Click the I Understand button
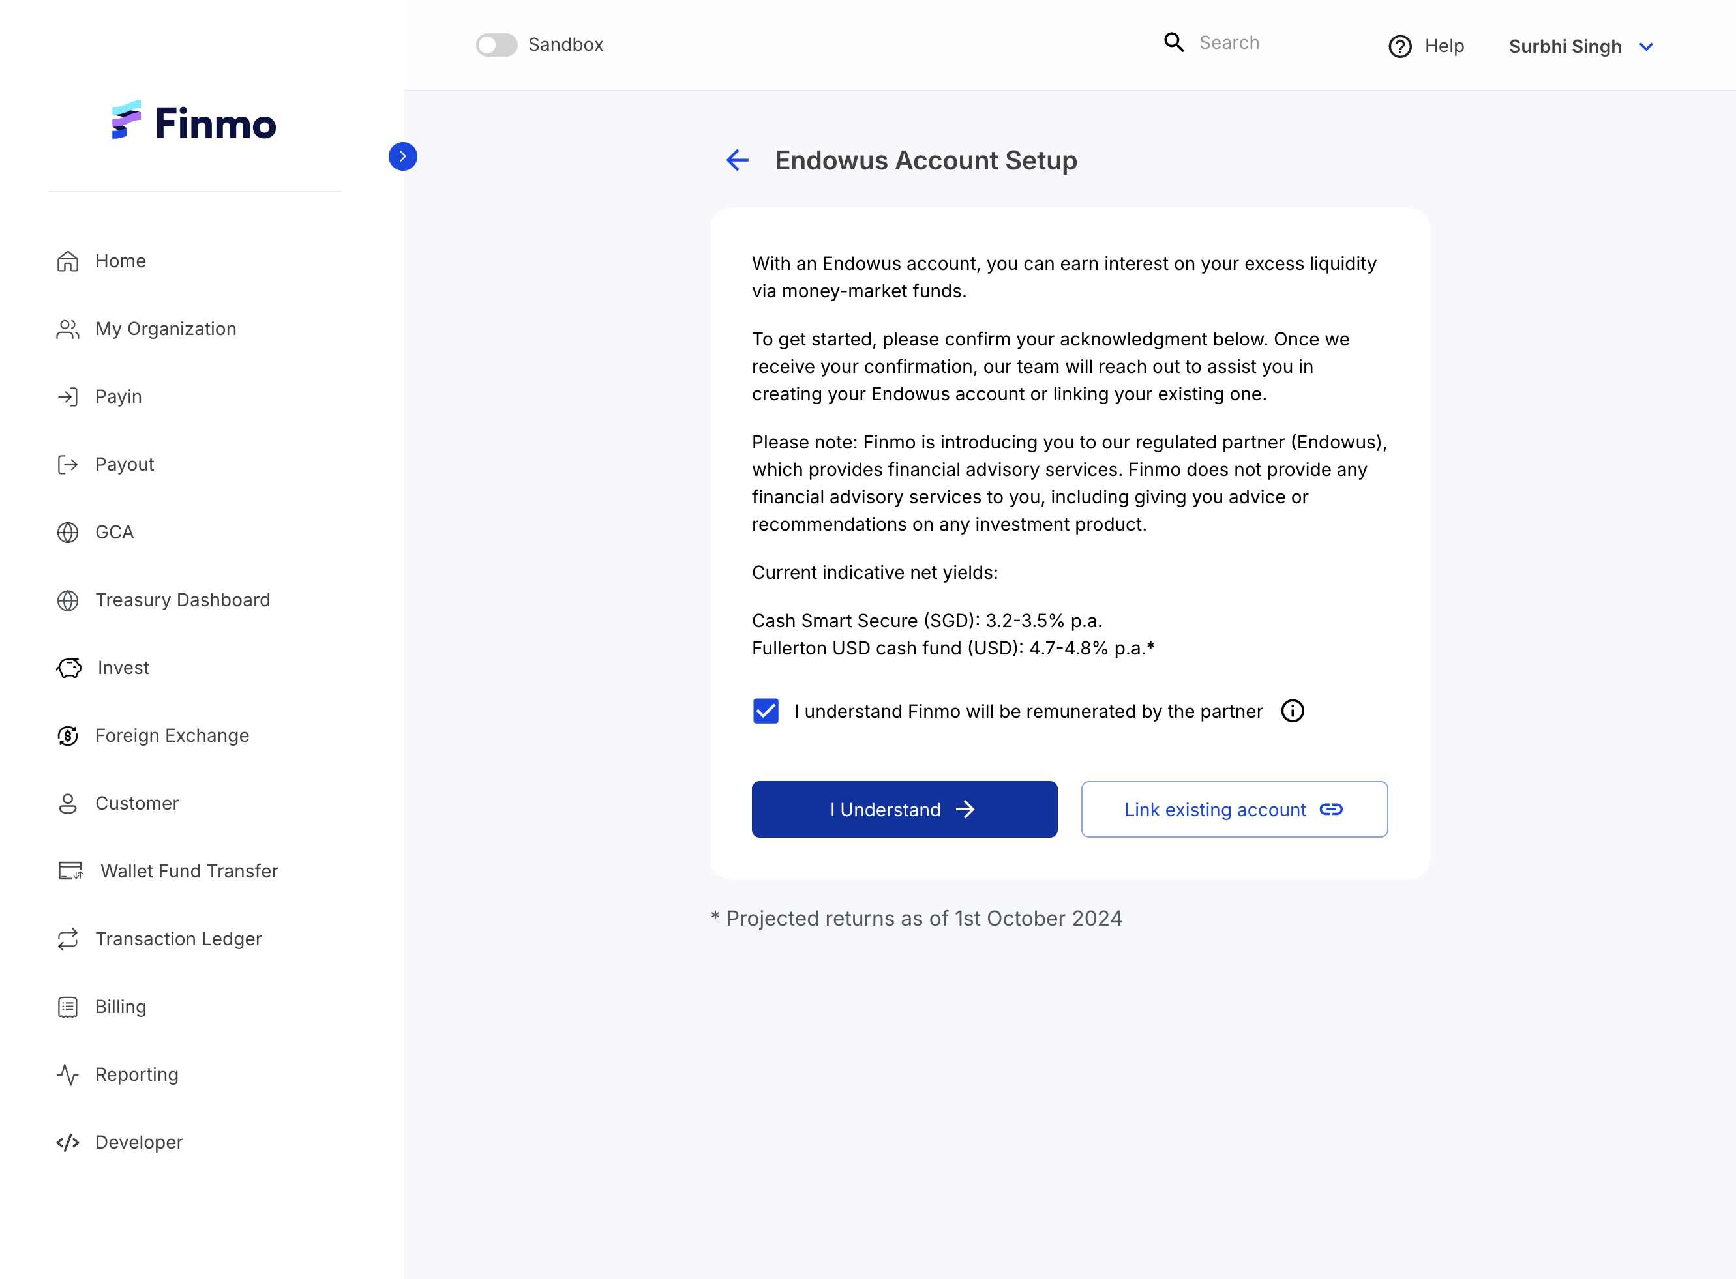This screenshot has width=1736, height=1279. click(x=905, y=810)
